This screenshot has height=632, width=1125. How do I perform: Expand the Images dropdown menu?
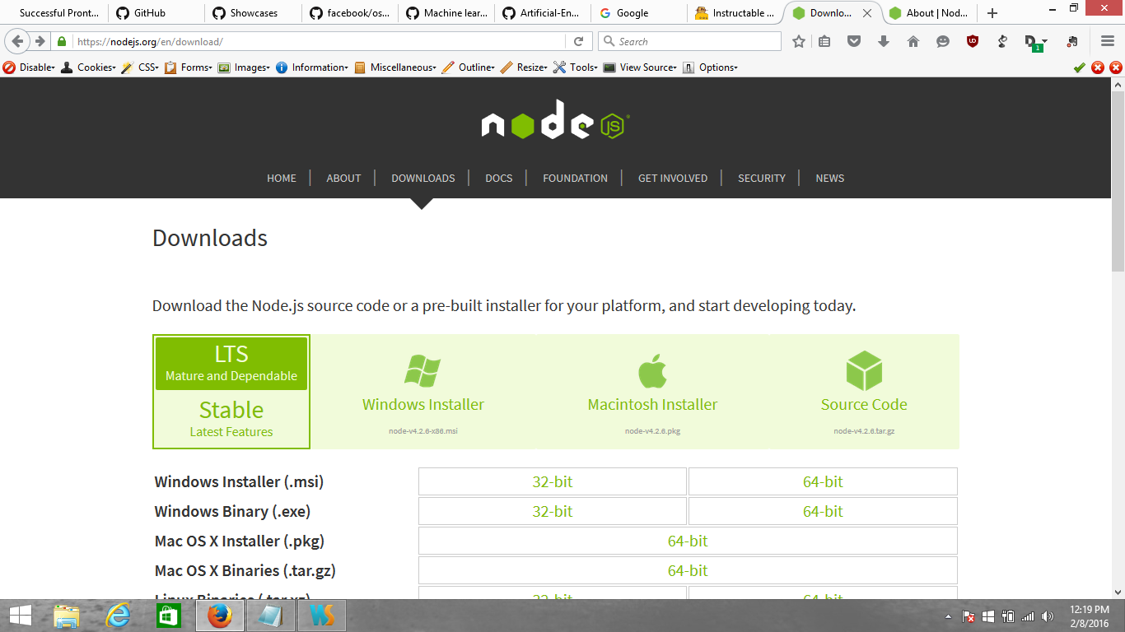[x=244, y=67]
